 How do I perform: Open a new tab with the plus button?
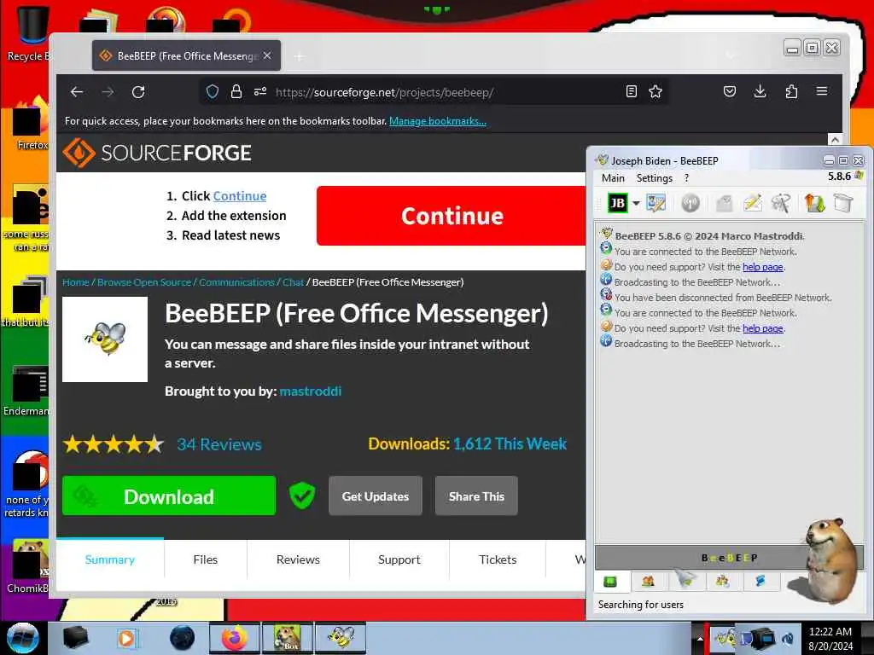[300, 56]
